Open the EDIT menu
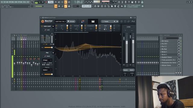 pos(5,2)
